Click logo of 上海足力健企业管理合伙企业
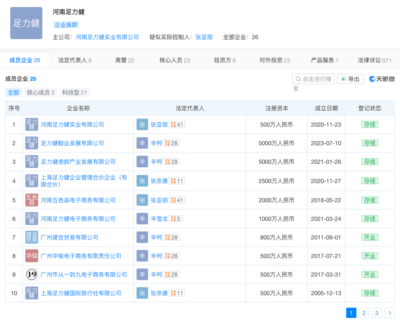The height and width of the screenshot is (325, 400). [x=31, y=181]
